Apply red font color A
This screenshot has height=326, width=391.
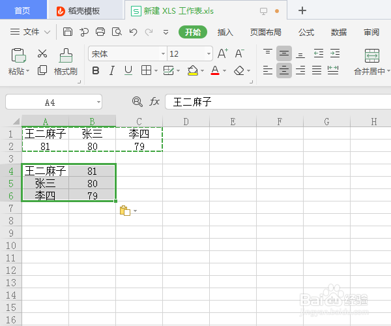tap(215, 70)
